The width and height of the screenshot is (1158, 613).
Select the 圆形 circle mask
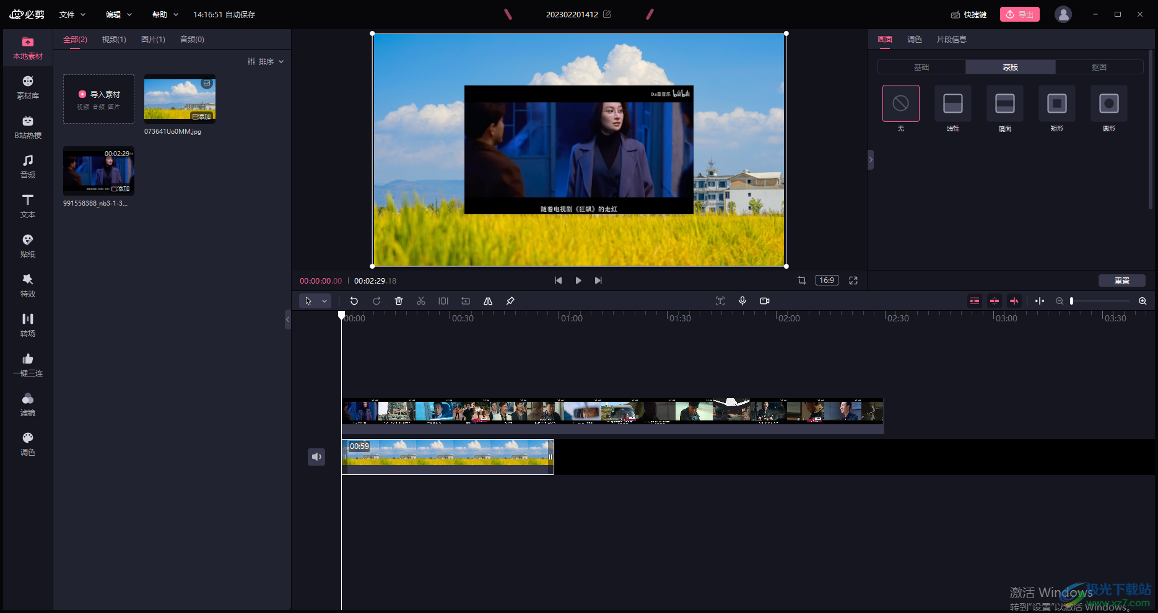tap(1109, 103)
